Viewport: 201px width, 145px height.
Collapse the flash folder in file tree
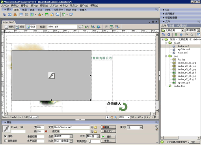pyautogui.click(x=166, y=43)
